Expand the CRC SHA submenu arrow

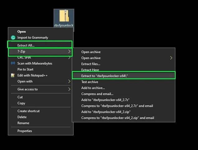69,58
